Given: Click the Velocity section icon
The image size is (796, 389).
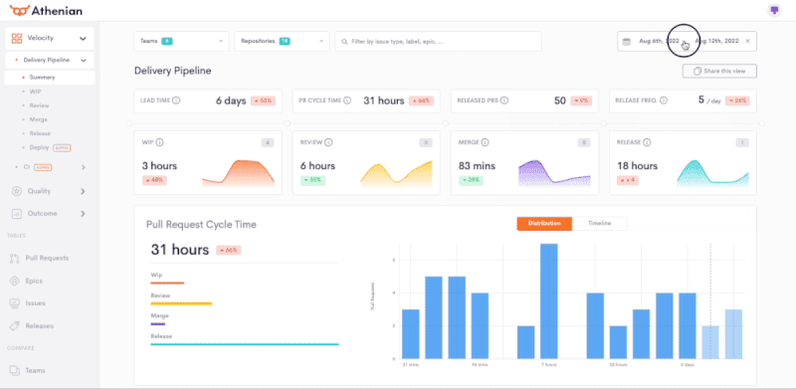Looking at the screenshot, I should 17,38.
